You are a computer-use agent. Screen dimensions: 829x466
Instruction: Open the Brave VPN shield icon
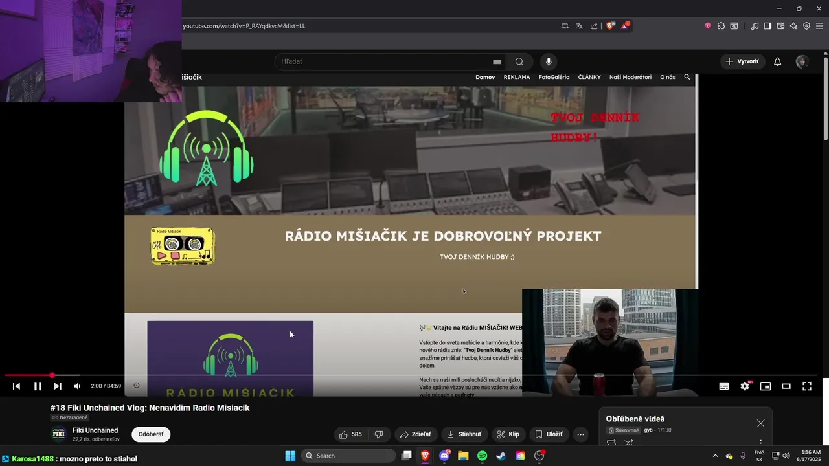[x=806, y=26]
